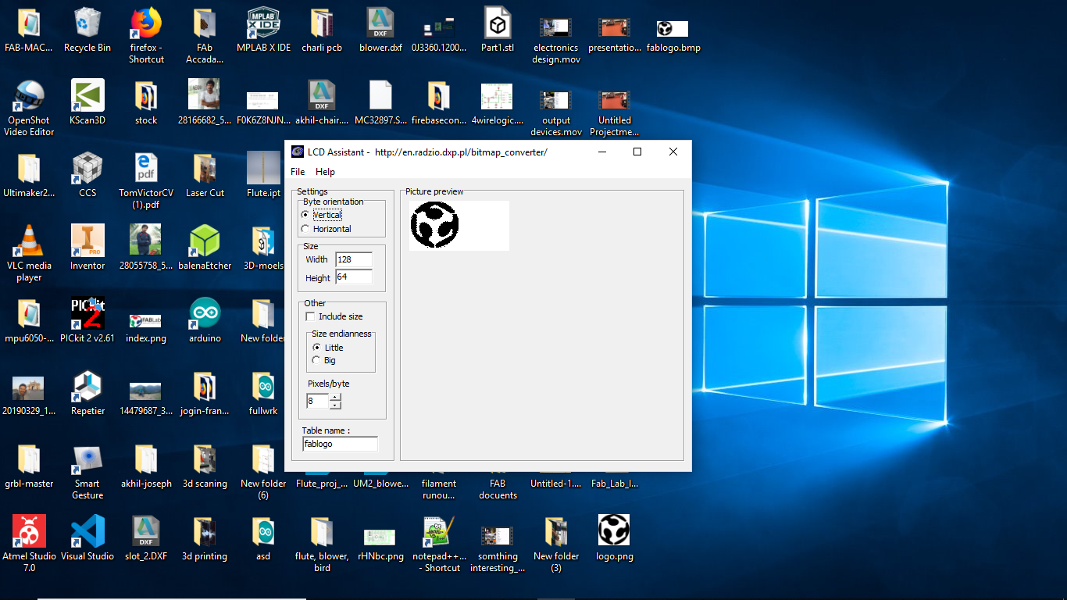
Task: Open balenaEtcher desktop shortcut
Action: click(205, 241)
